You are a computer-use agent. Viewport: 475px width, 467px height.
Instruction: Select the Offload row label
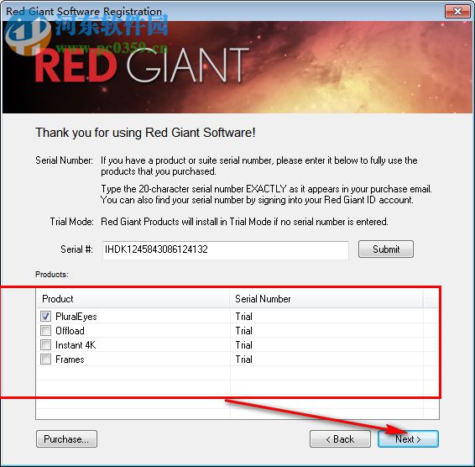[x=70, y=331]
